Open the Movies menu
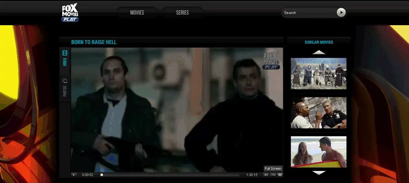 click(137, 13)
